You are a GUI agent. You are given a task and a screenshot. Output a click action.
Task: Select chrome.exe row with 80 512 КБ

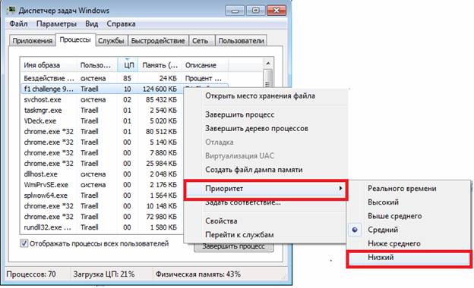coord(103,131)
